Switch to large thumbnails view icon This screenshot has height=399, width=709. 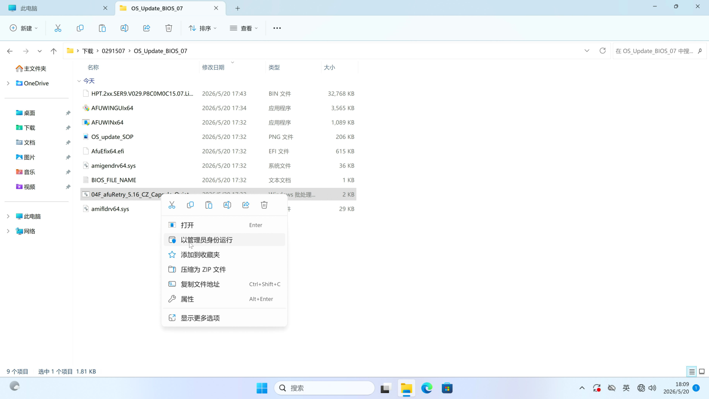702,372
